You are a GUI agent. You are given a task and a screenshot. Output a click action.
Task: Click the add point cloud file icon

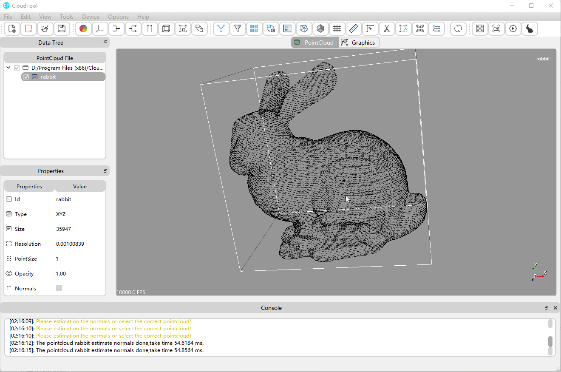pyautogui.click(x=12, y=29)
